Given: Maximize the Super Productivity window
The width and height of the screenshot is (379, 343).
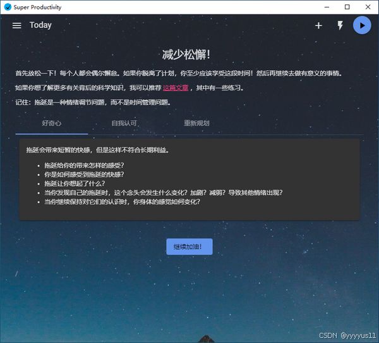Looking at the screenshot, I should point(347,7).
